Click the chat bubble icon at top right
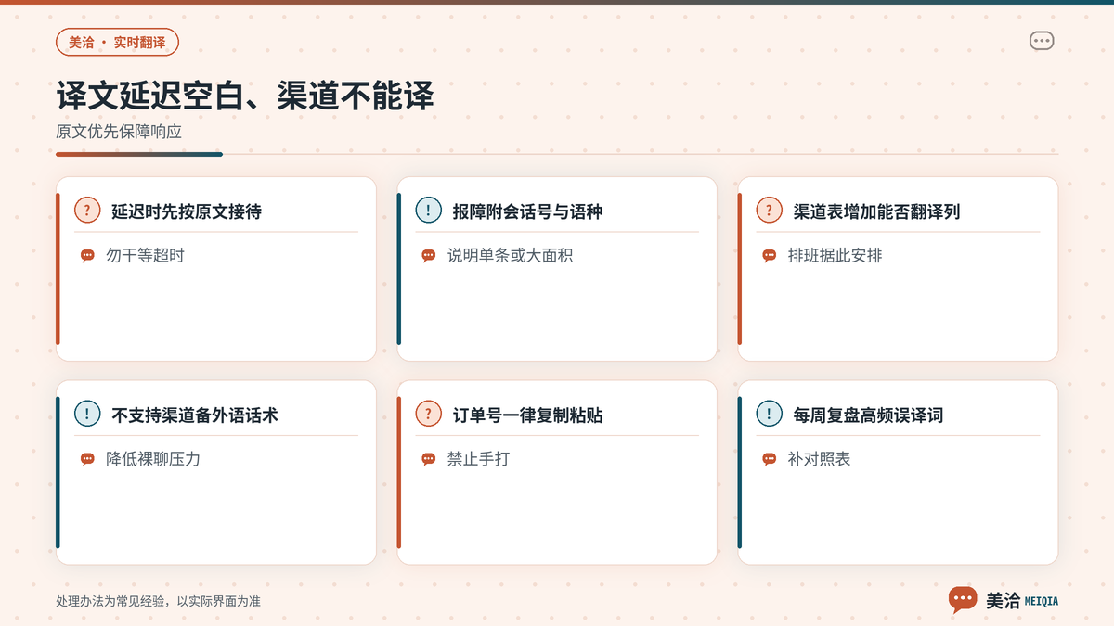Screen dimensions: 1114x626 (x=1042, y=41)
